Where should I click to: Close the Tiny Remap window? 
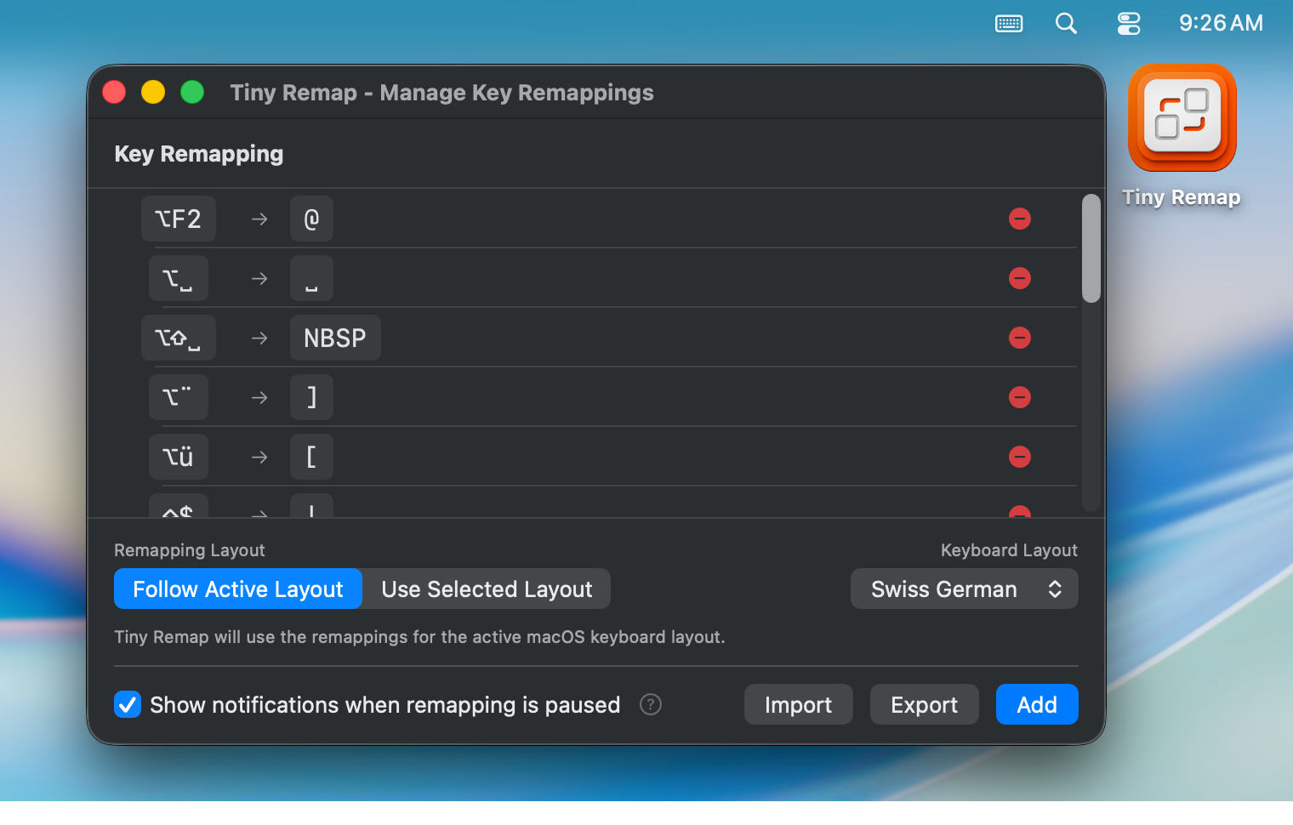114,92
